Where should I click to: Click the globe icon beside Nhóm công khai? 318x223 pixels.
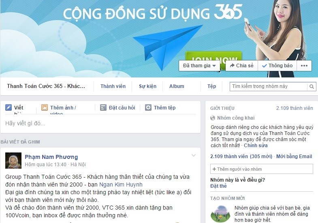[x=213, y=118]
